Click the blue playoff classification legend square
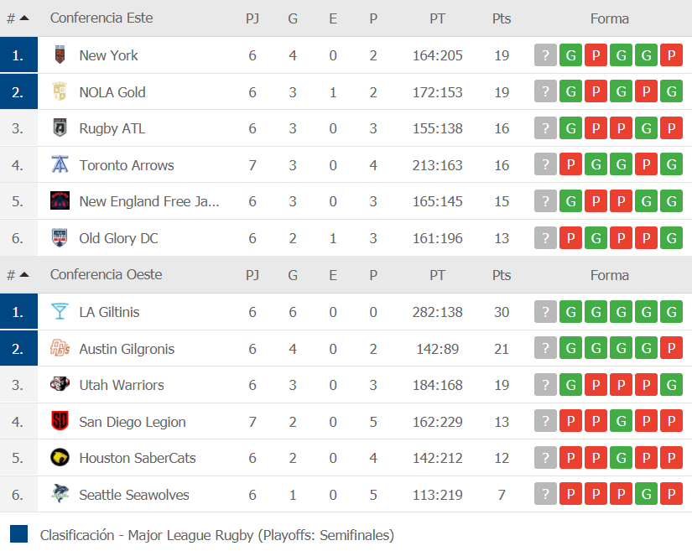This screenshot has height=551, width=692. tap(18, 533)
